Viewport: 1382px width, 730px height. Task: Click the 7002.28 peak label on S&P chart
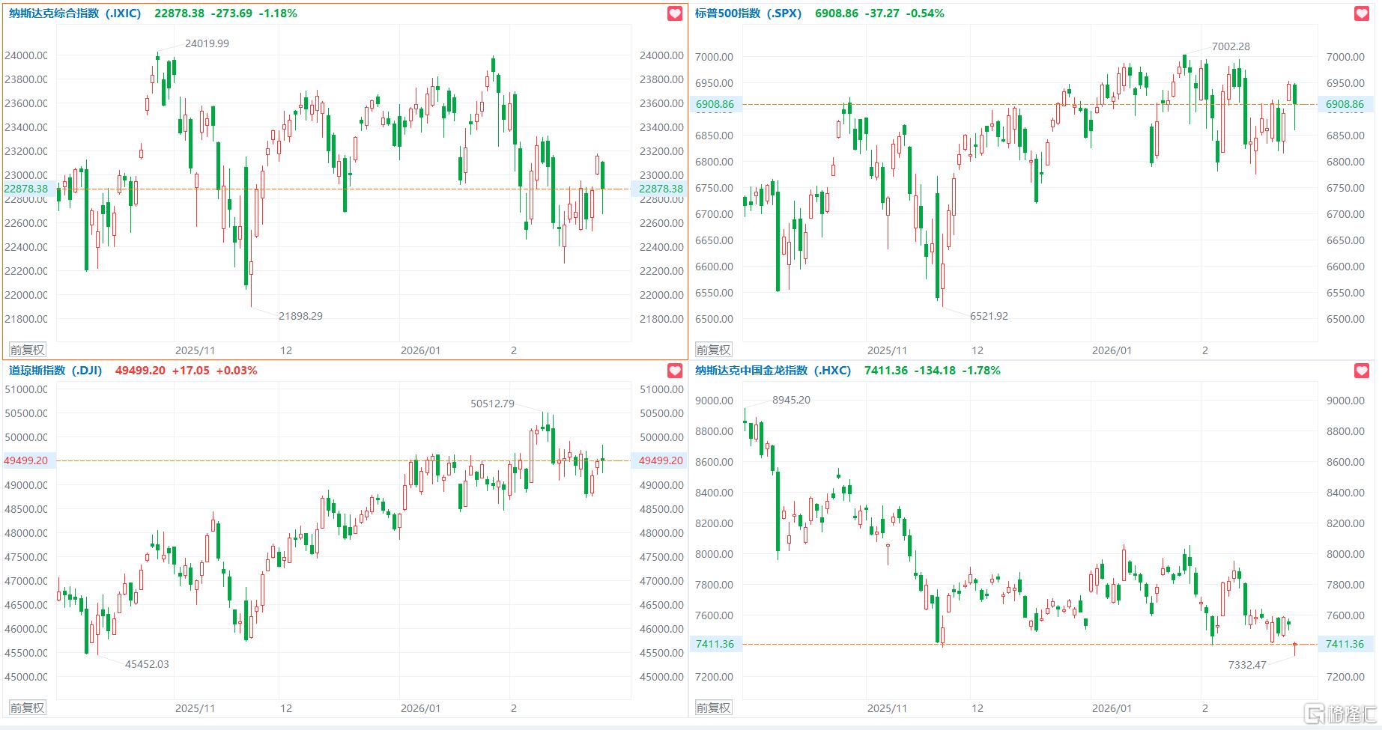pyautogui.click(x=1231, y=46)
